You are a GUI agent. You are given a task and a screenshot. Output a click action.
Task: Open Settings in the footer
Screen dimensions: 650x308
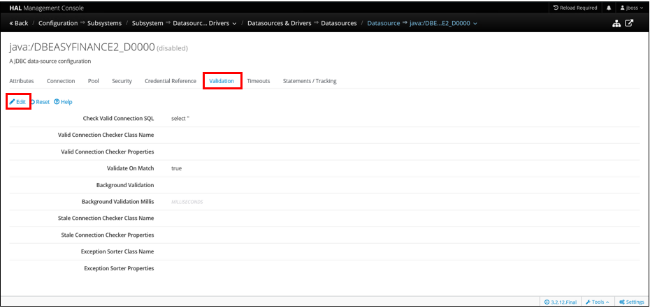[x=631, y=302]
